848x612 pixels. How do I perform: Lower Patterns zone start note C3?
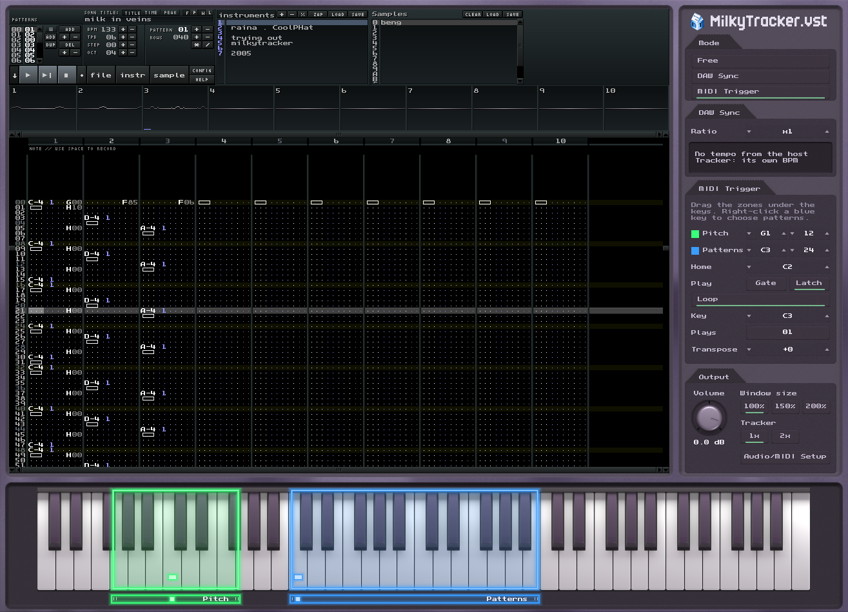[x=749, y=250]
